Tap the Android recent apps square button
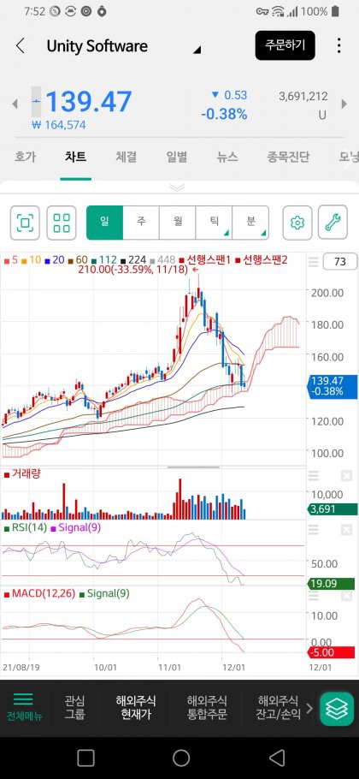Image resolution: width=359 pixels, height=779 pixels. [x=85, y=758]
